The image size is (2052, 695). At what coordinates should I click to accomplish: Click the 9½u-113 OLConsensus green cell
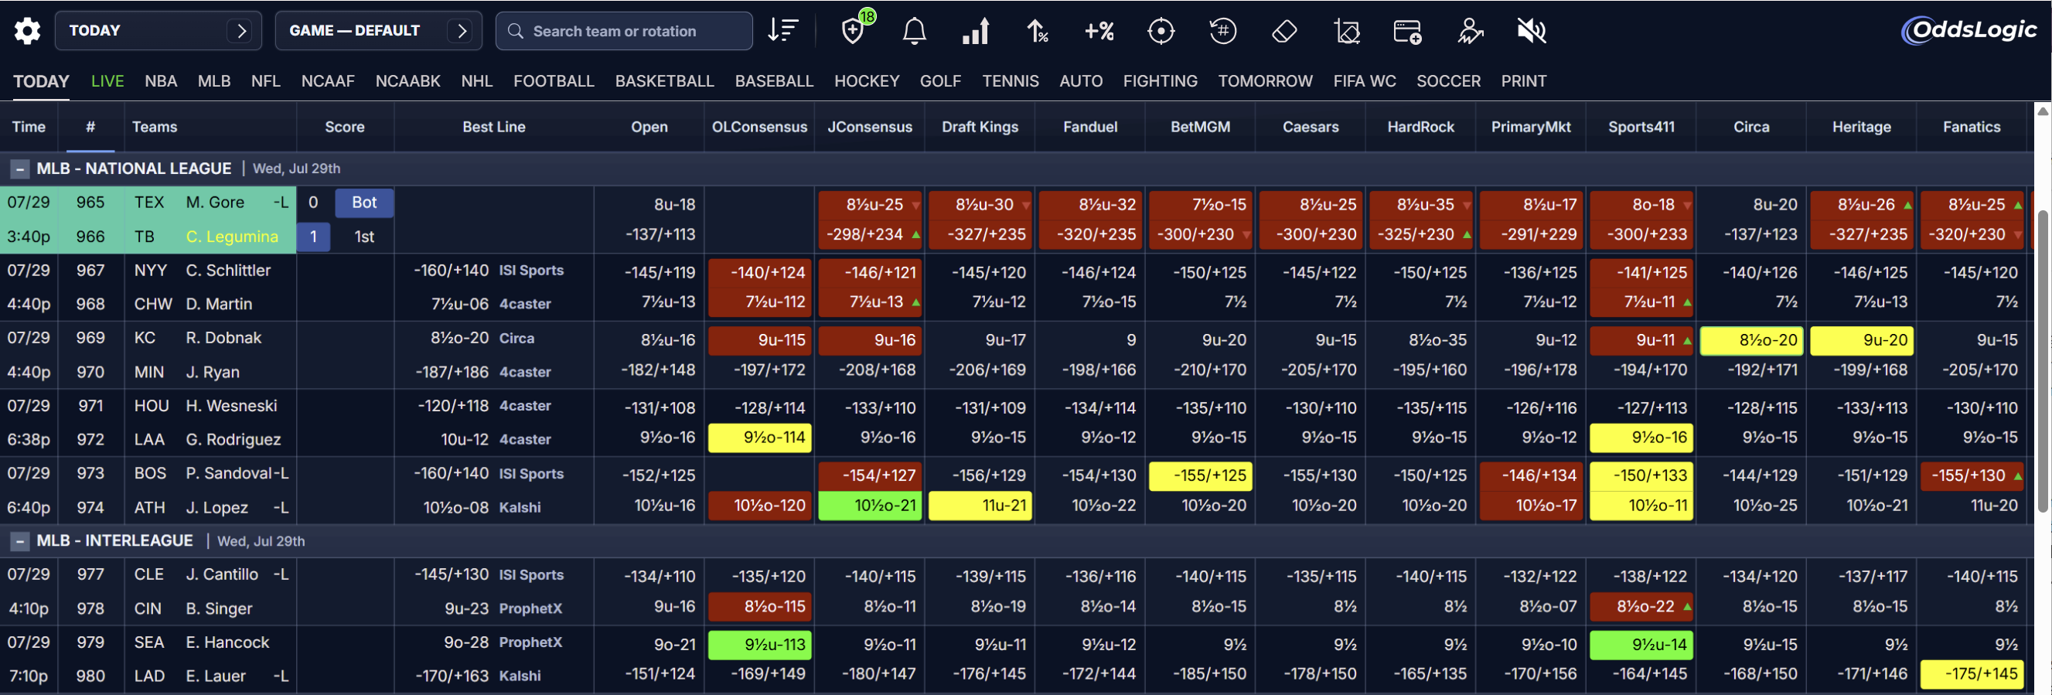tap(759, 645)
